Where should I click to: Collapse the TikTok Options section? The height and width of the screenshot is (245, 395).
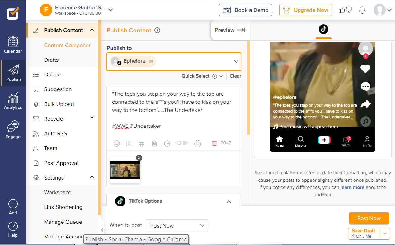point(229,202)
